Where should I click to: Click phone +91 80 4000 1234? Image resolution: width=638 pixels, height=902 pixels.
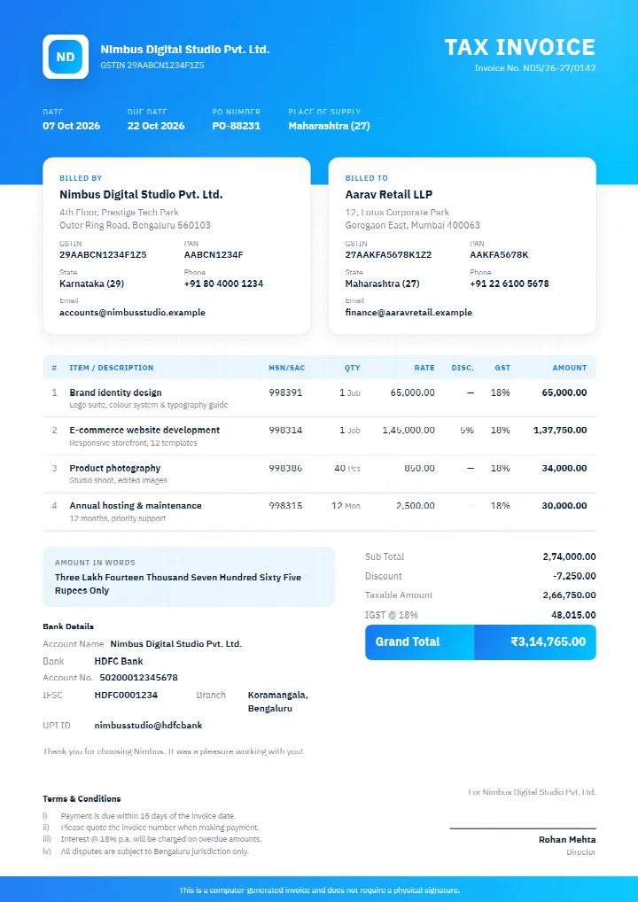(x=224, y=284)
